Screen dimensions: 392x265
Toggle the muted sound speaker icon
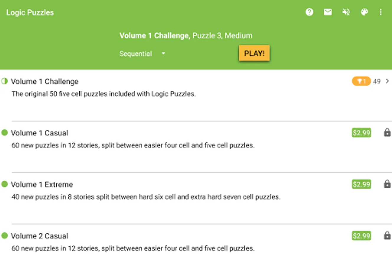tap(346, 12)
